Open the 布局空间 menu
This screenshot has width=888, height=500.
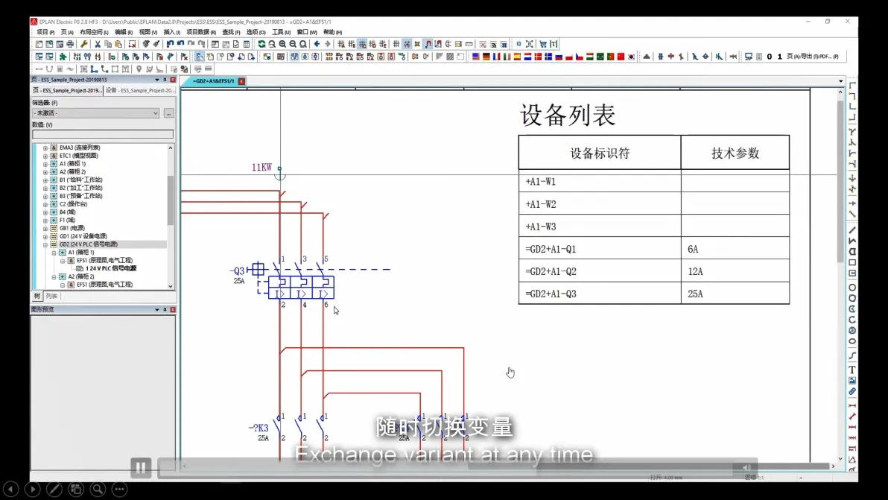pos(94,32)
